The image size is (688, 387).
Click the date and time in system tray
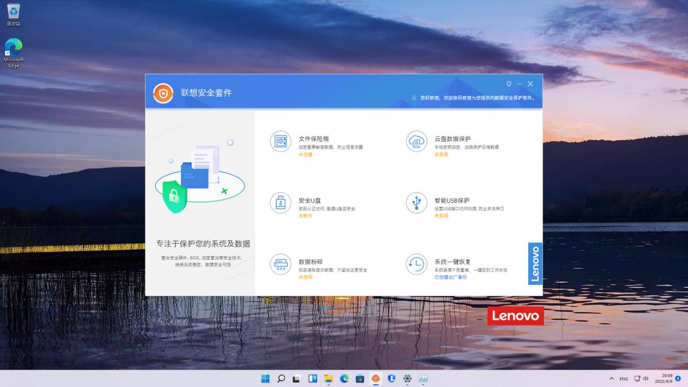pyautogui.click(x=665, y=378)
